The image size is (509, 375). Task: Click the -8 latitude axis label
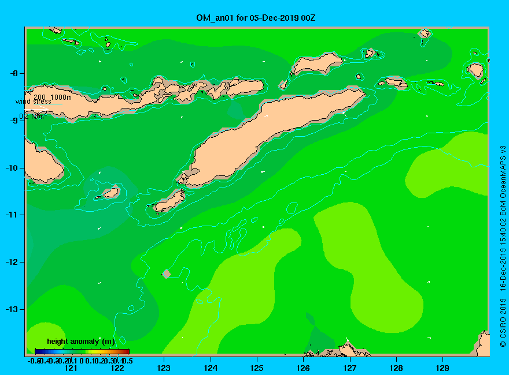14,73
